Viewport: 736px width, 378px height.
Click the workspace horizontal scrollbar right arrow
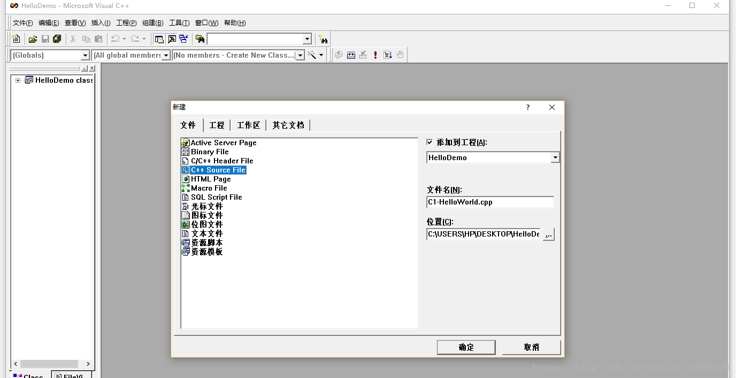pos(88,364)
